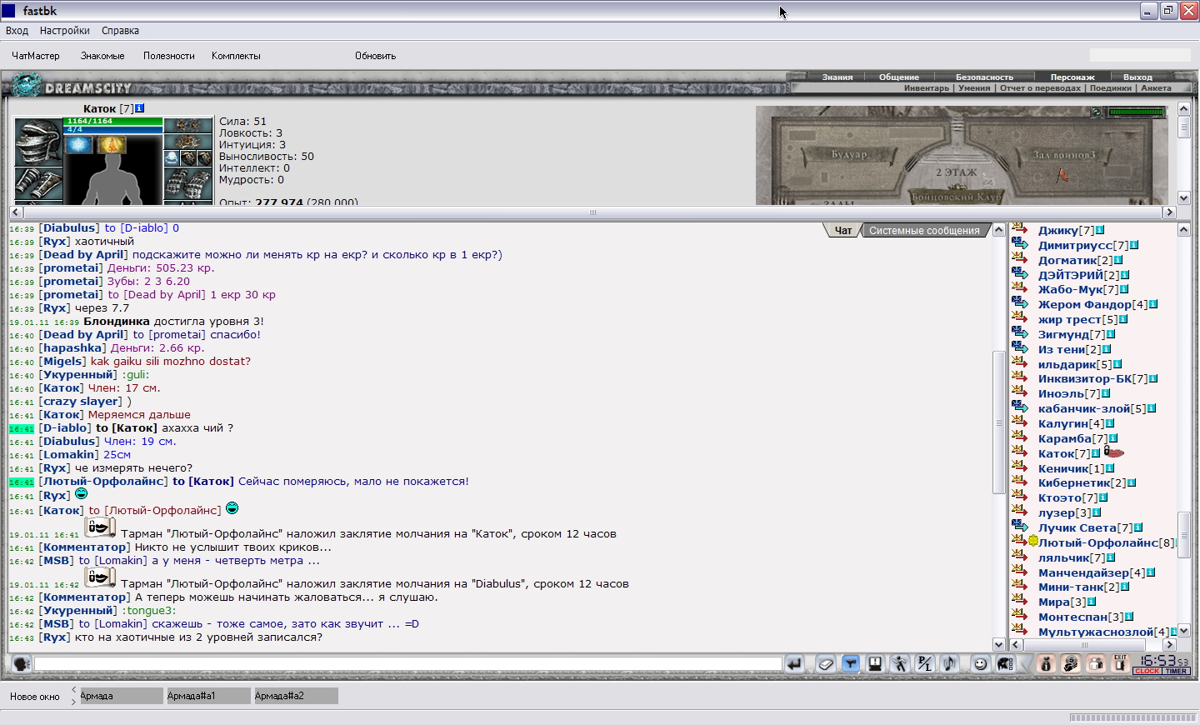The height and width of the screenshot is (725, 1200).
Task: Toggle the sound note icon
Action: (949, 664)
